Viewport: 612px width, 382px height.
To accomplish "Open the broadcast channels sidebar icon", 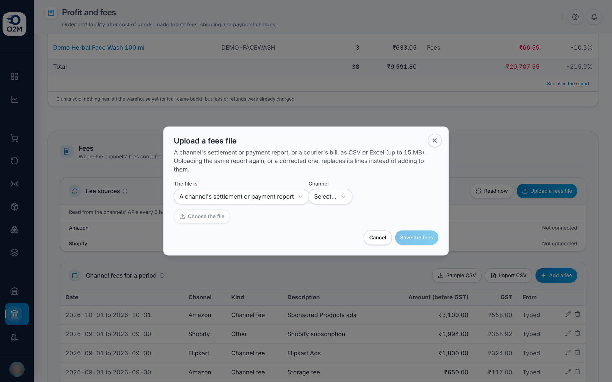I will (x=14, y=184).
